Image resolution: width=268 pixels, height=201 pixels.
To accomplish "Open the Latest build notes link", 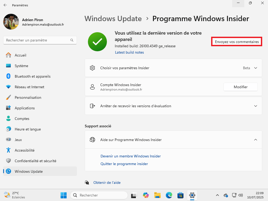I will pos(129,52).
